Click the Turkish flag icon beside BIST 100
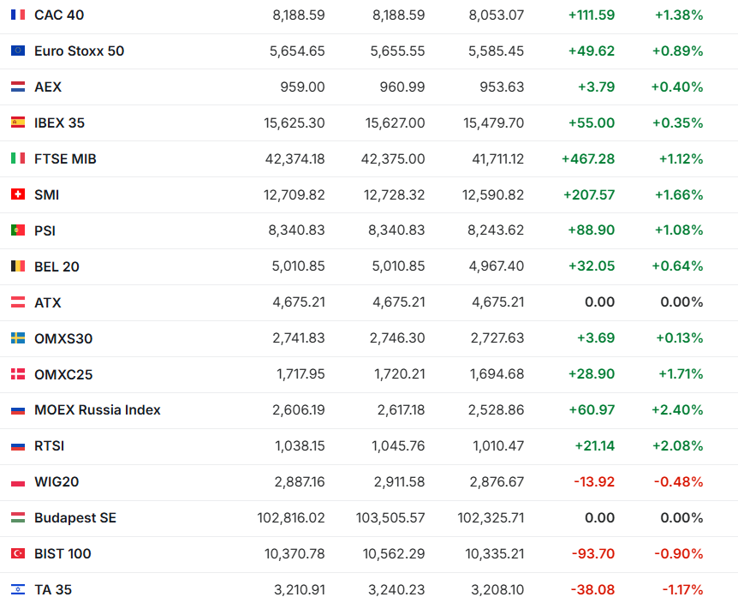This screenshot has height=597, width=738. pos(18,553)
